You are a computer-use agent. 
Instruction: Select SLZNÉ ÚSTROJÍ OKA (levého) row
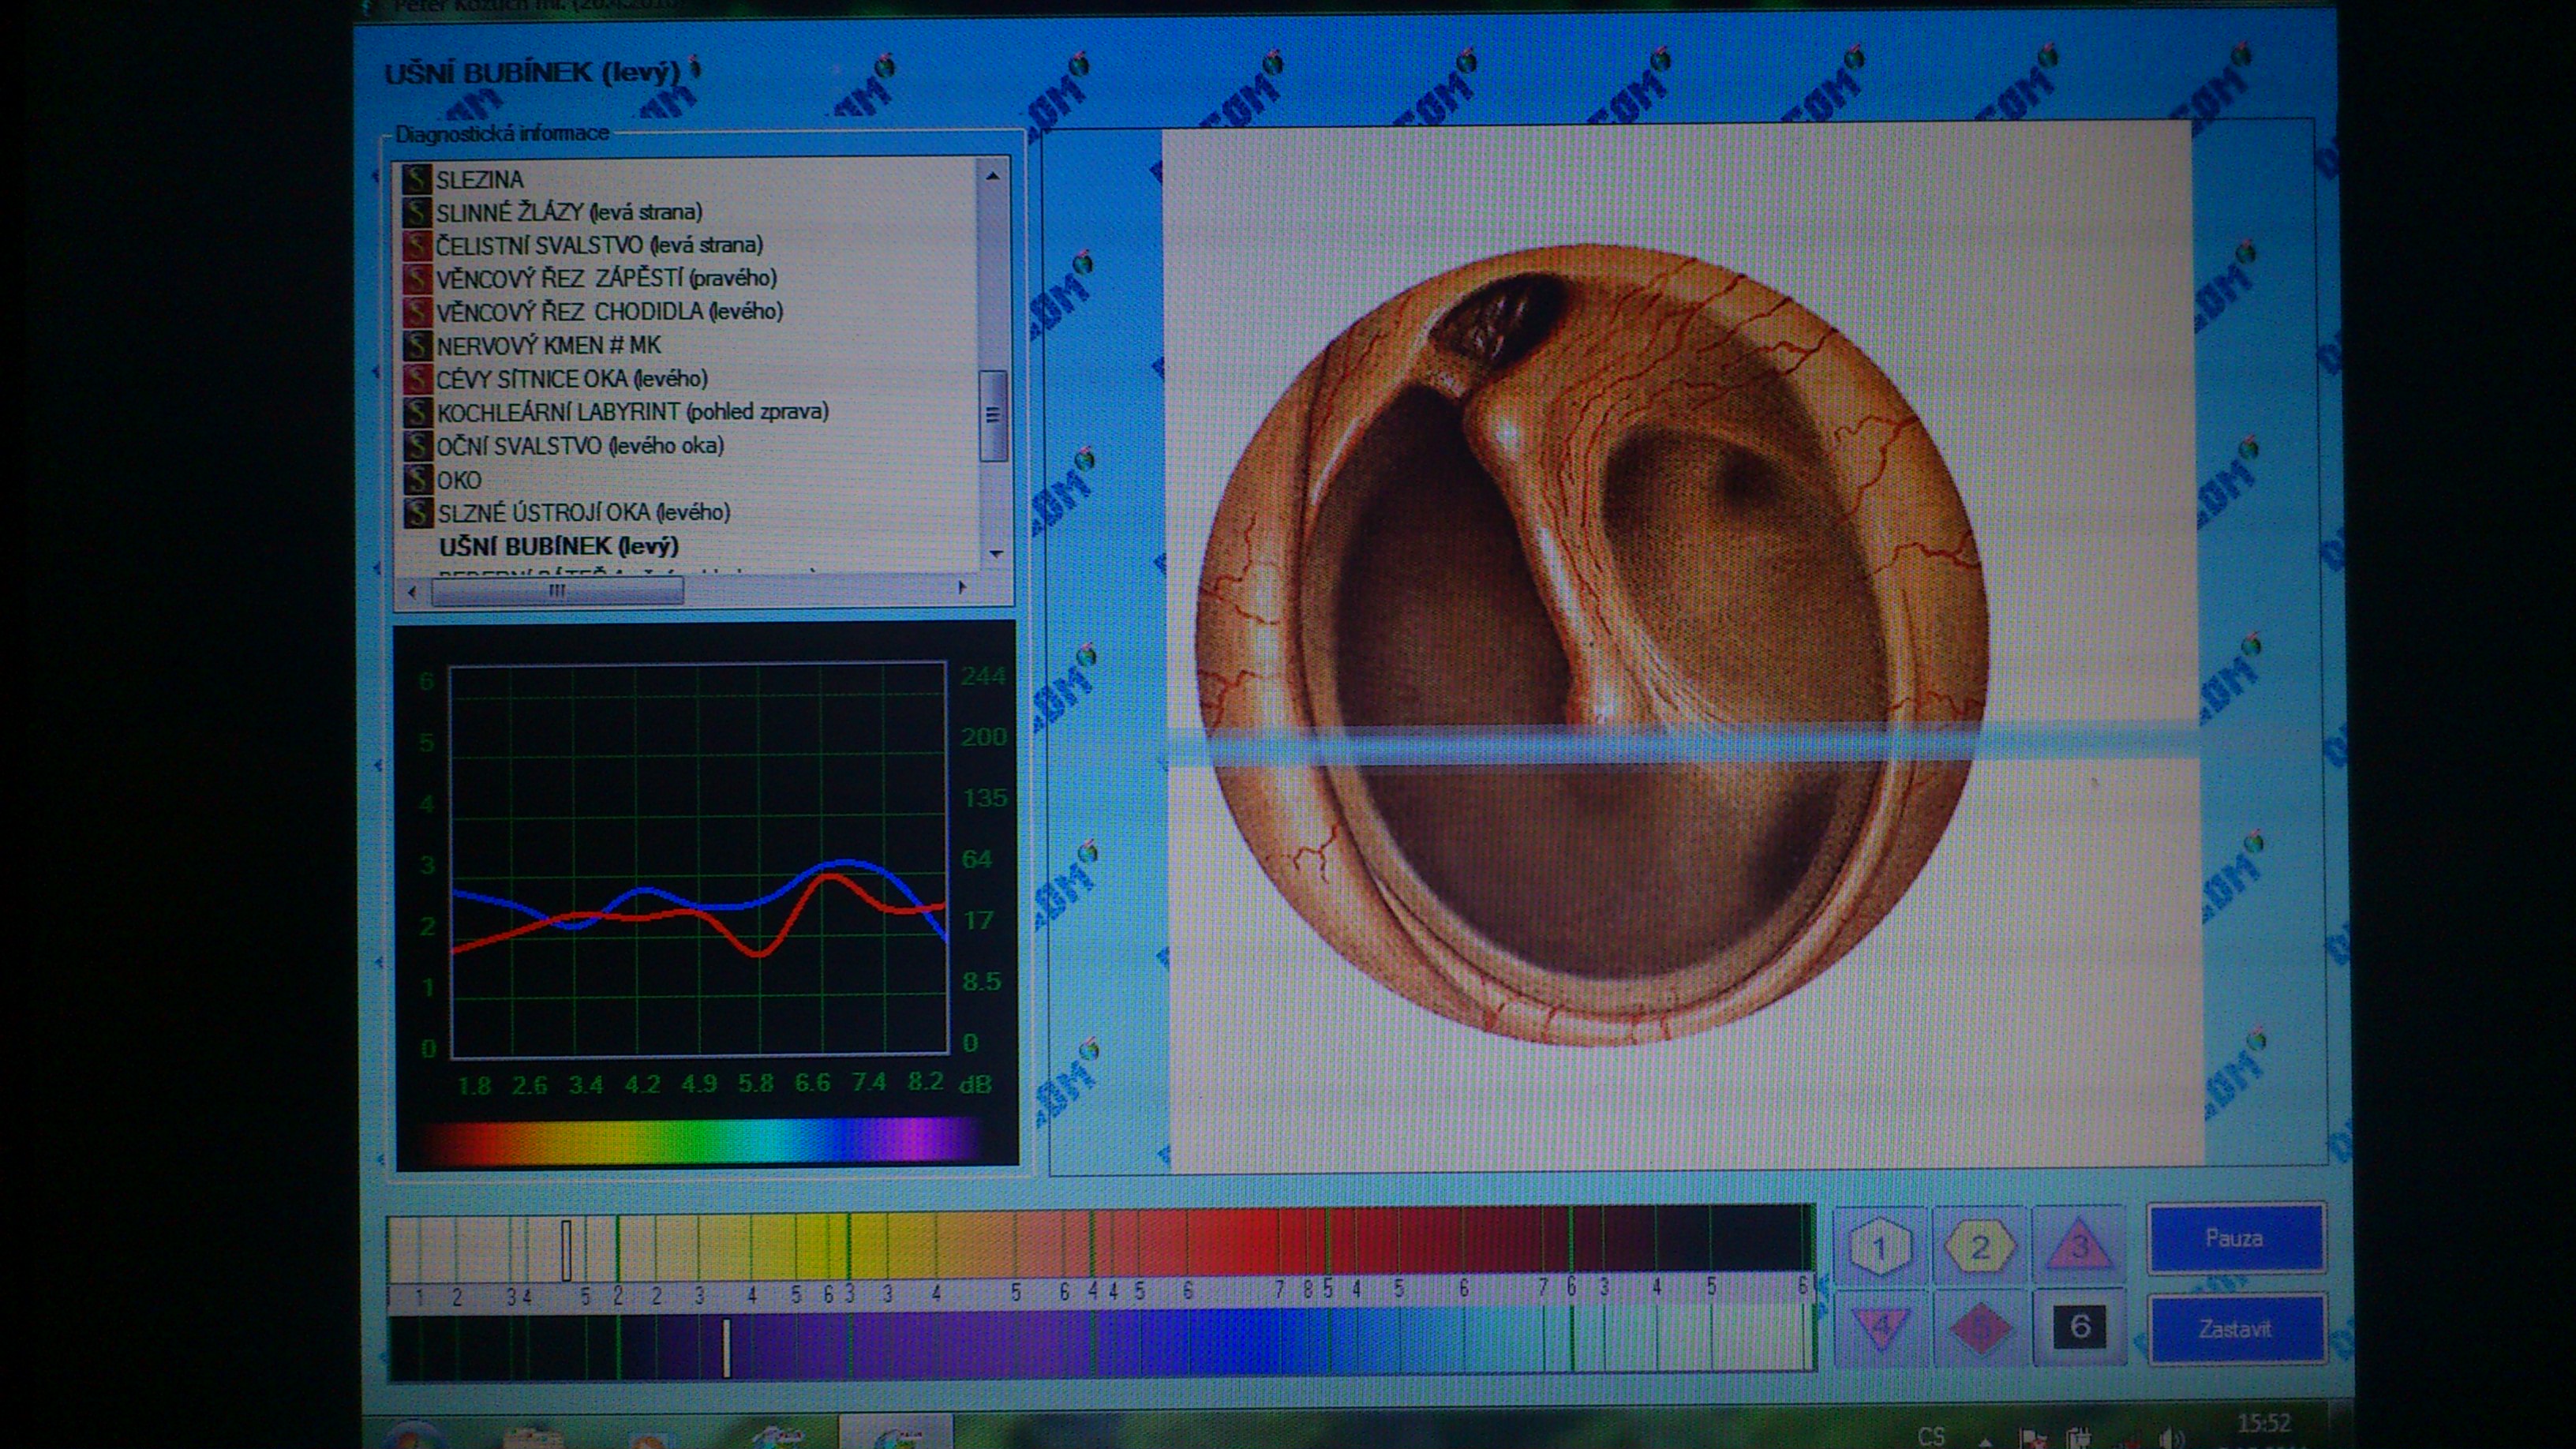point(583,512)
